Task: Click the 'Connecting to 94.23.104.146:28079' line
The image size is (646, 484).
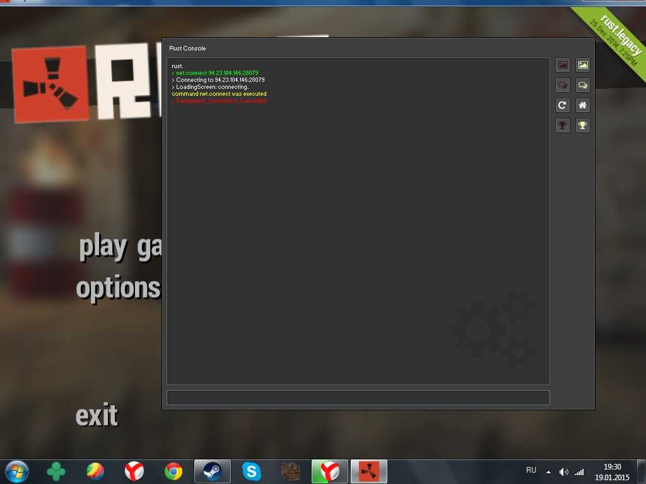Action: pos(218,80)
